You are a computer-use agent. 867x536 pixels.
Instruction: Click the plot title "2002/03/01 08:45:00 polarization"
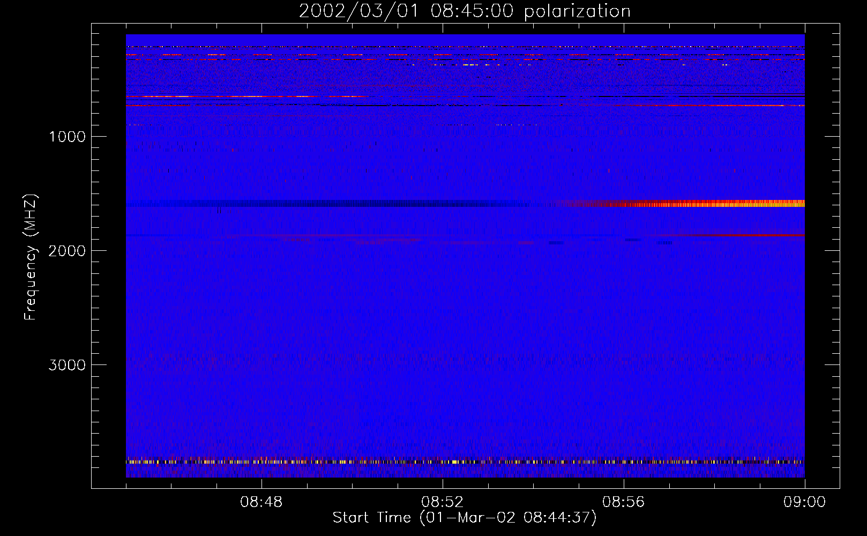click(x=465, y=11)
